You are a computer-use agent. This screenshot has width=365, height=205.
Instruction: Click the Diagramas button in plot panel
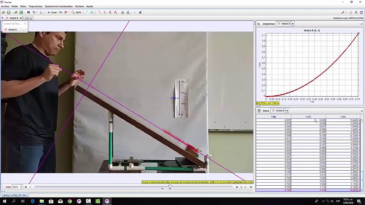pos(269,24)
